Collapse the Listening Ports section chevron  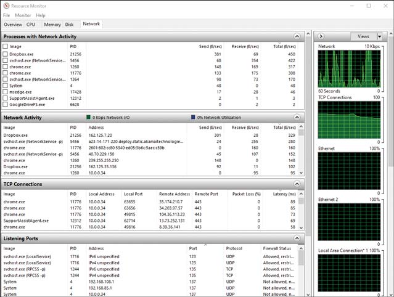pos(297,238)
